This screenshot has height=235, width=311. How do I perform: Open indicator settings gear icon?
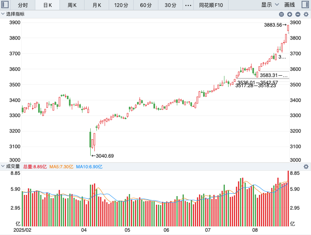[x=306, y=14]
